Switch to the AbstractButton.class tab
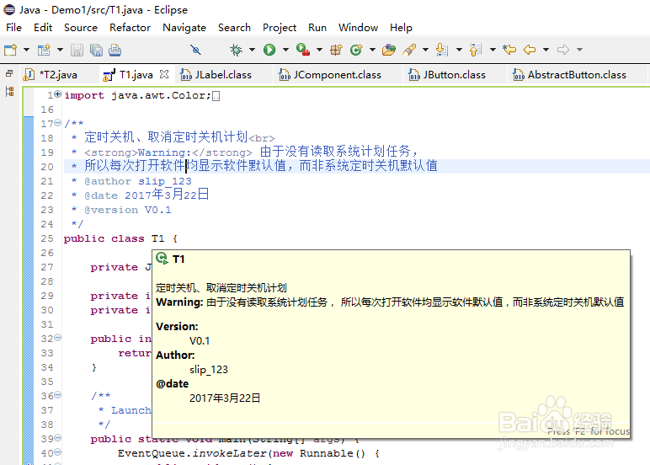650x465 pixels. click(577, 75)
